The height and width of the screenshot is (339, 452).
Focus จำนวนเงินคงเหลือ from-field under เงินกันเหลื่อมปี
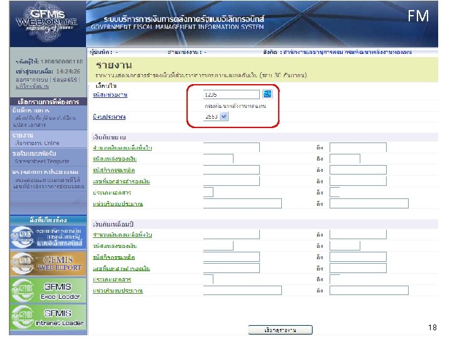[232, 234]
